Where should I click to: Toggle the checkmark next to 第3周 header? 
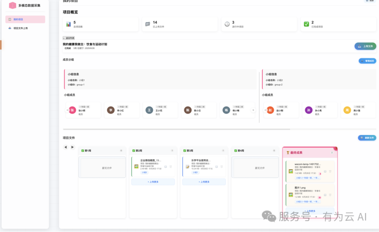(x=184, y=151)
